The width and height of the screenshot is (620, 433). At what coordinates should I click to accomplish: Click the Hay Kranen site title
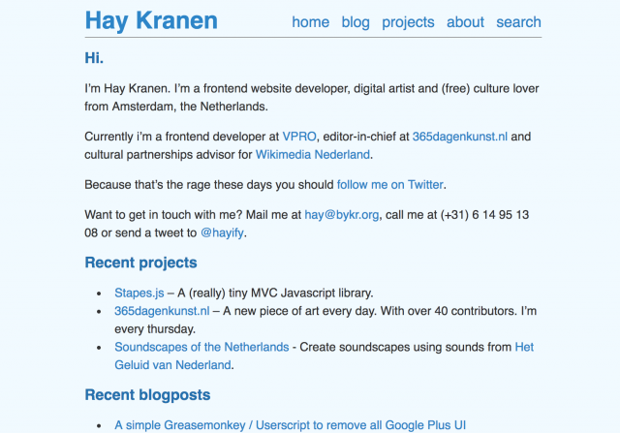tap(151, 20)
